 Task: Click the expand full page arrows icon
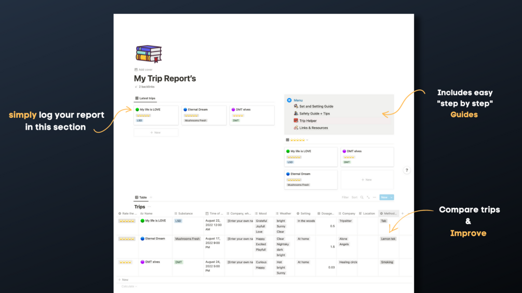click(x=368, y=198)
